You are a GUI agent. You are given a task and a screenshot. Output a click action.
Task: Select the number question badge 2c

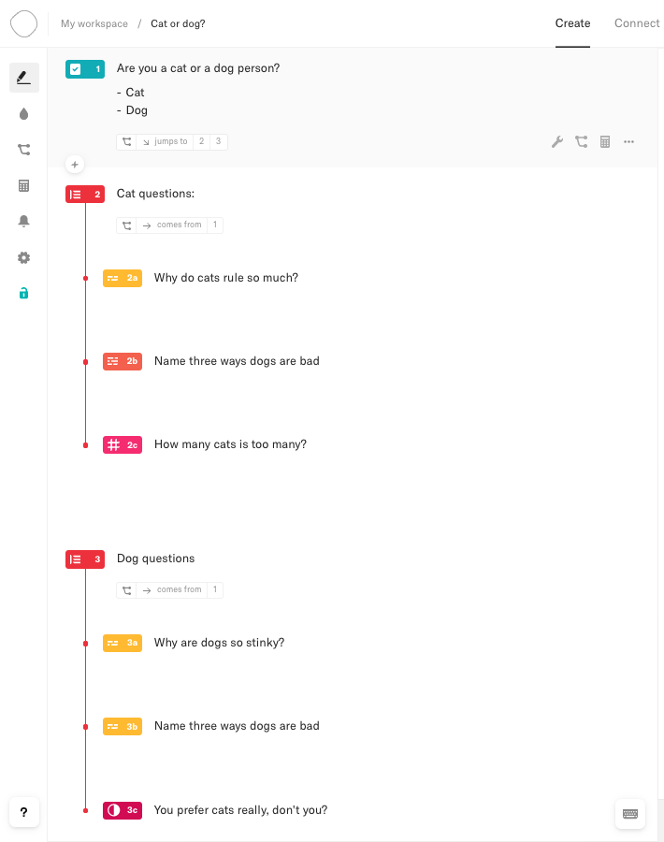point(123,444)
